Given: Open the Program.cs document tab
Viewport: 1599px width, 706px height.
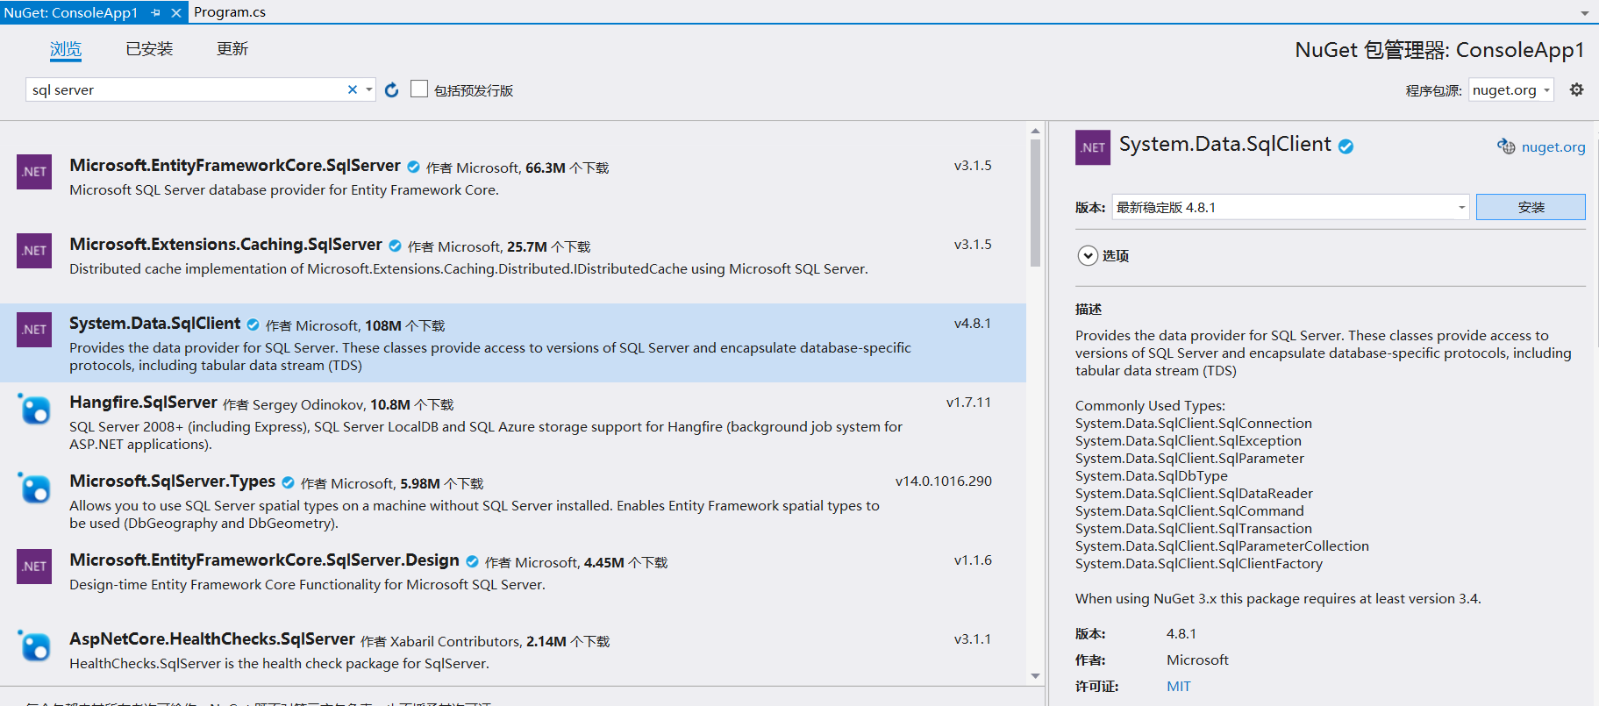Looking at the screenshot, I should (x=230, y=12).
